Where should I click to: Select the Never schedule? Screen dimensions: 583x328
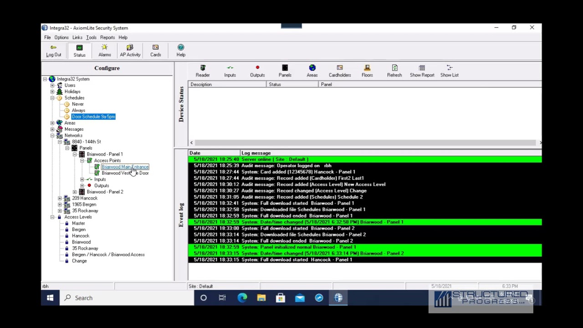pyautogui.click(x=77, y=104)
